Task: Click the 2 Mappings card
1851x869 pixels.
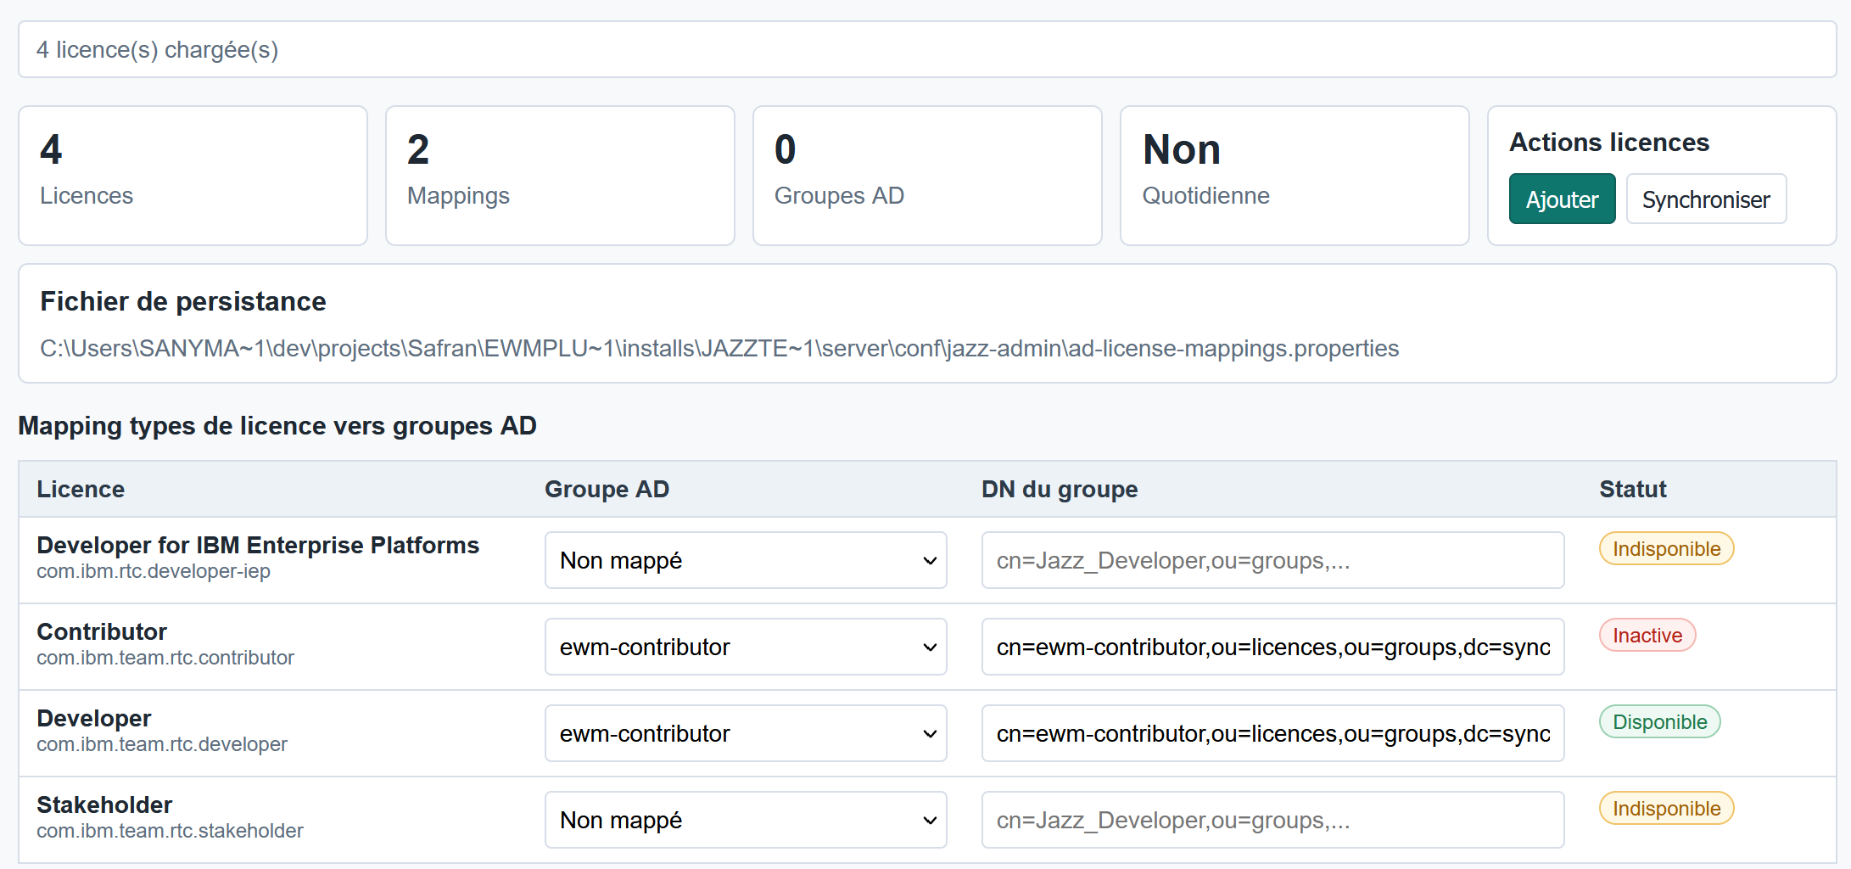Action: click(x=560, y=176)
